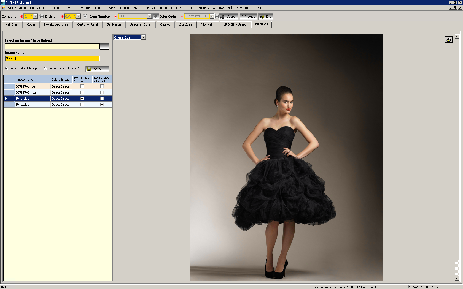Screen dimensions: 463x289
Task: Switch to the Size Scale tab
Action: (185, 24)
